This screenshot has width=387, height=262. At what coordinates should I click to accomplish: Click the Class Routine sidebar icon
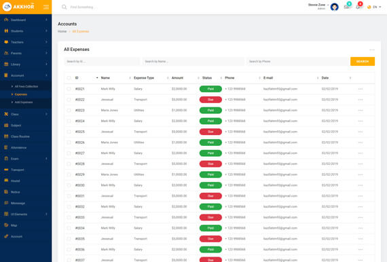pyautogui.click(x=6, y=136)
